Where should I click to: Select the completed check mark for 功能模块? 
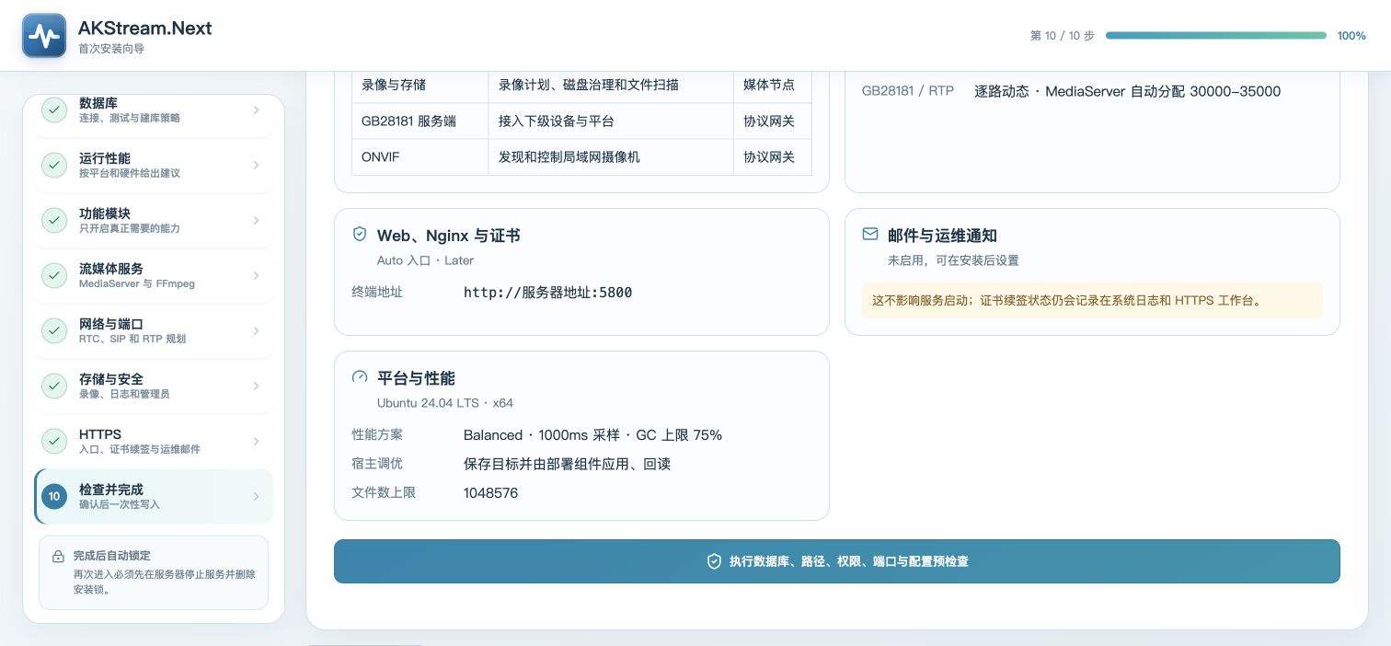[54, 221]
